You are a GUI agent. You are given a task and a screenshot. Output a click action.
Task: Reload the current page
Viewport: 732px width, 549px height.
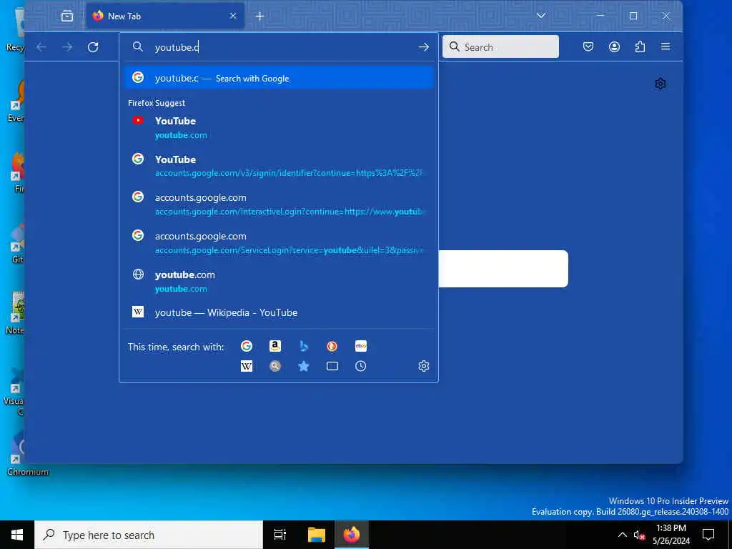click(x=93, y=46)
